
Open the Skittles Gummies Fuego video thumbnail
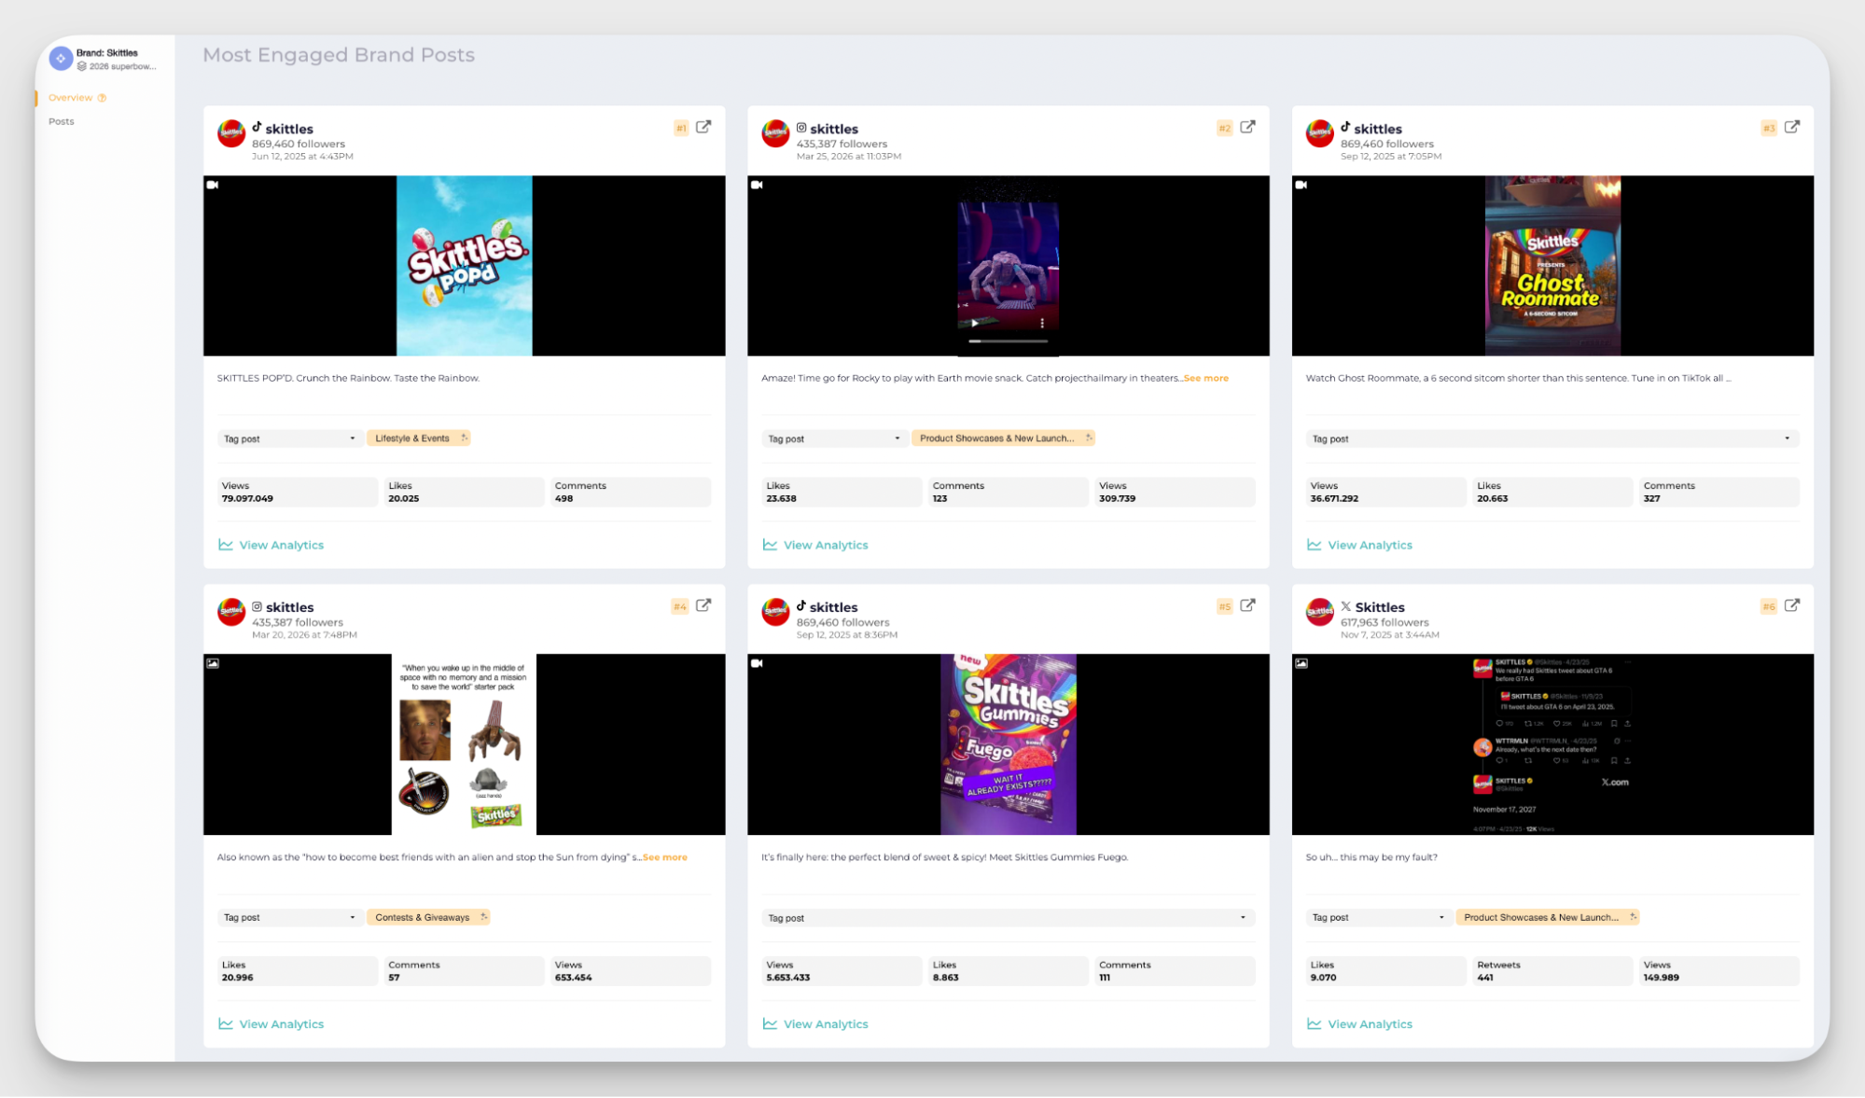point(1009,744)
